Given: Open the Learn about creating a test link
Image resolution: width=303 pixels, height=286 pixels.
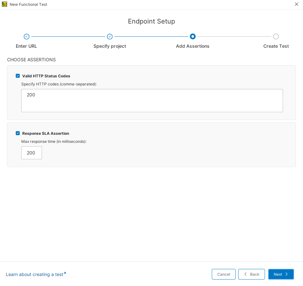Looking at the screenshot, I should pos(36,274).
